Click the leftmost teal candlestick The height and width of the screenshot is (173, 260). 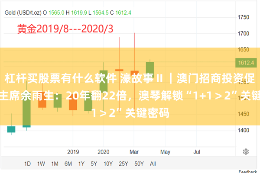(x=11, y=129)
